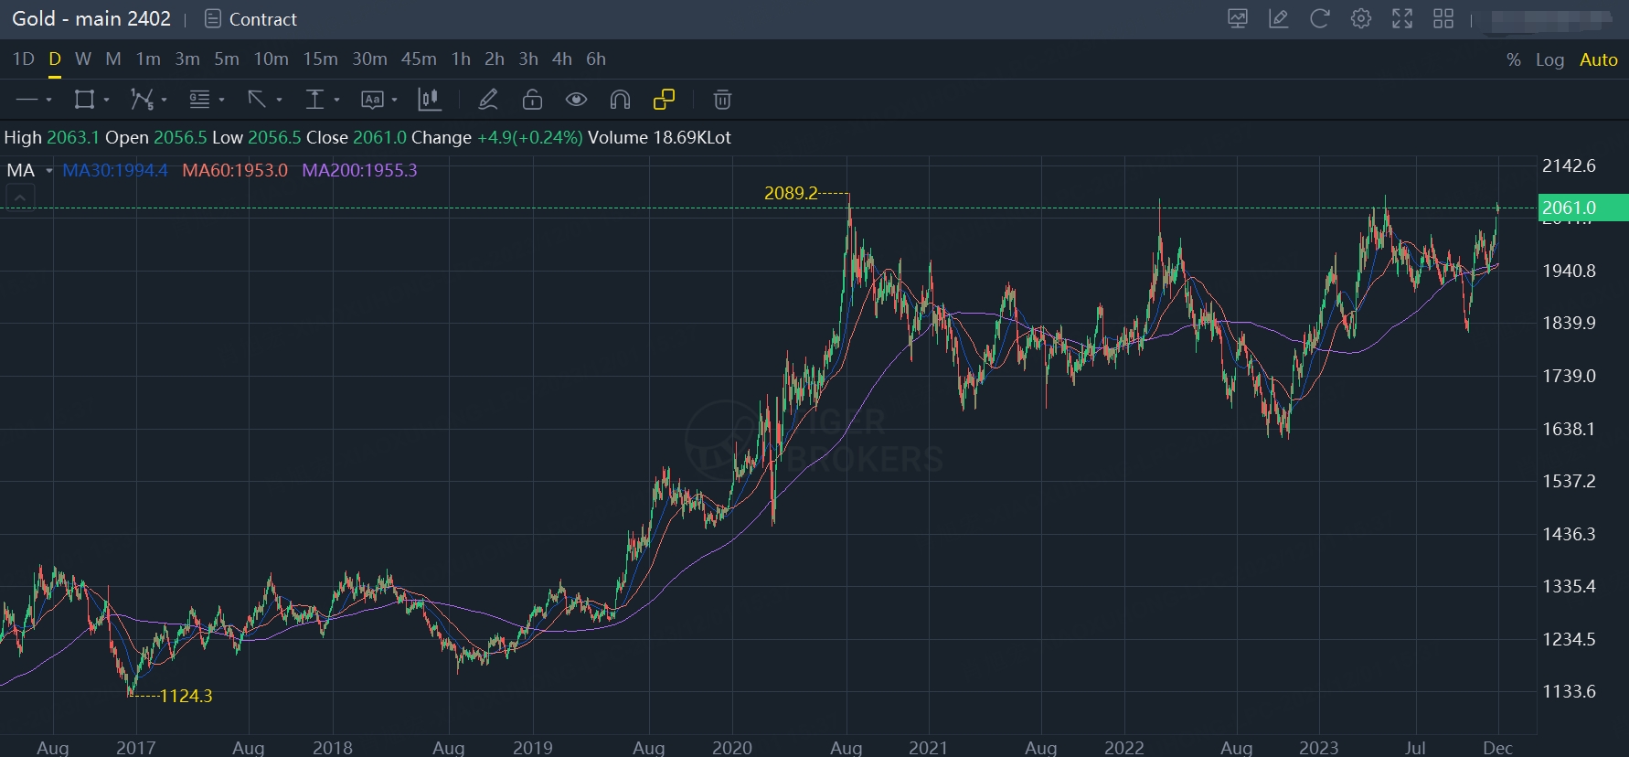Collapse the indicator legend with the chevron
1629x757 pixels.
[x=20, y=196]
